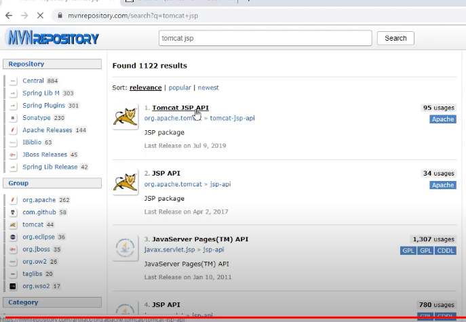Click the org.wso2 group icon
Image resolution: width=466 pixels, height=322 pixels.
click(13, 286)
